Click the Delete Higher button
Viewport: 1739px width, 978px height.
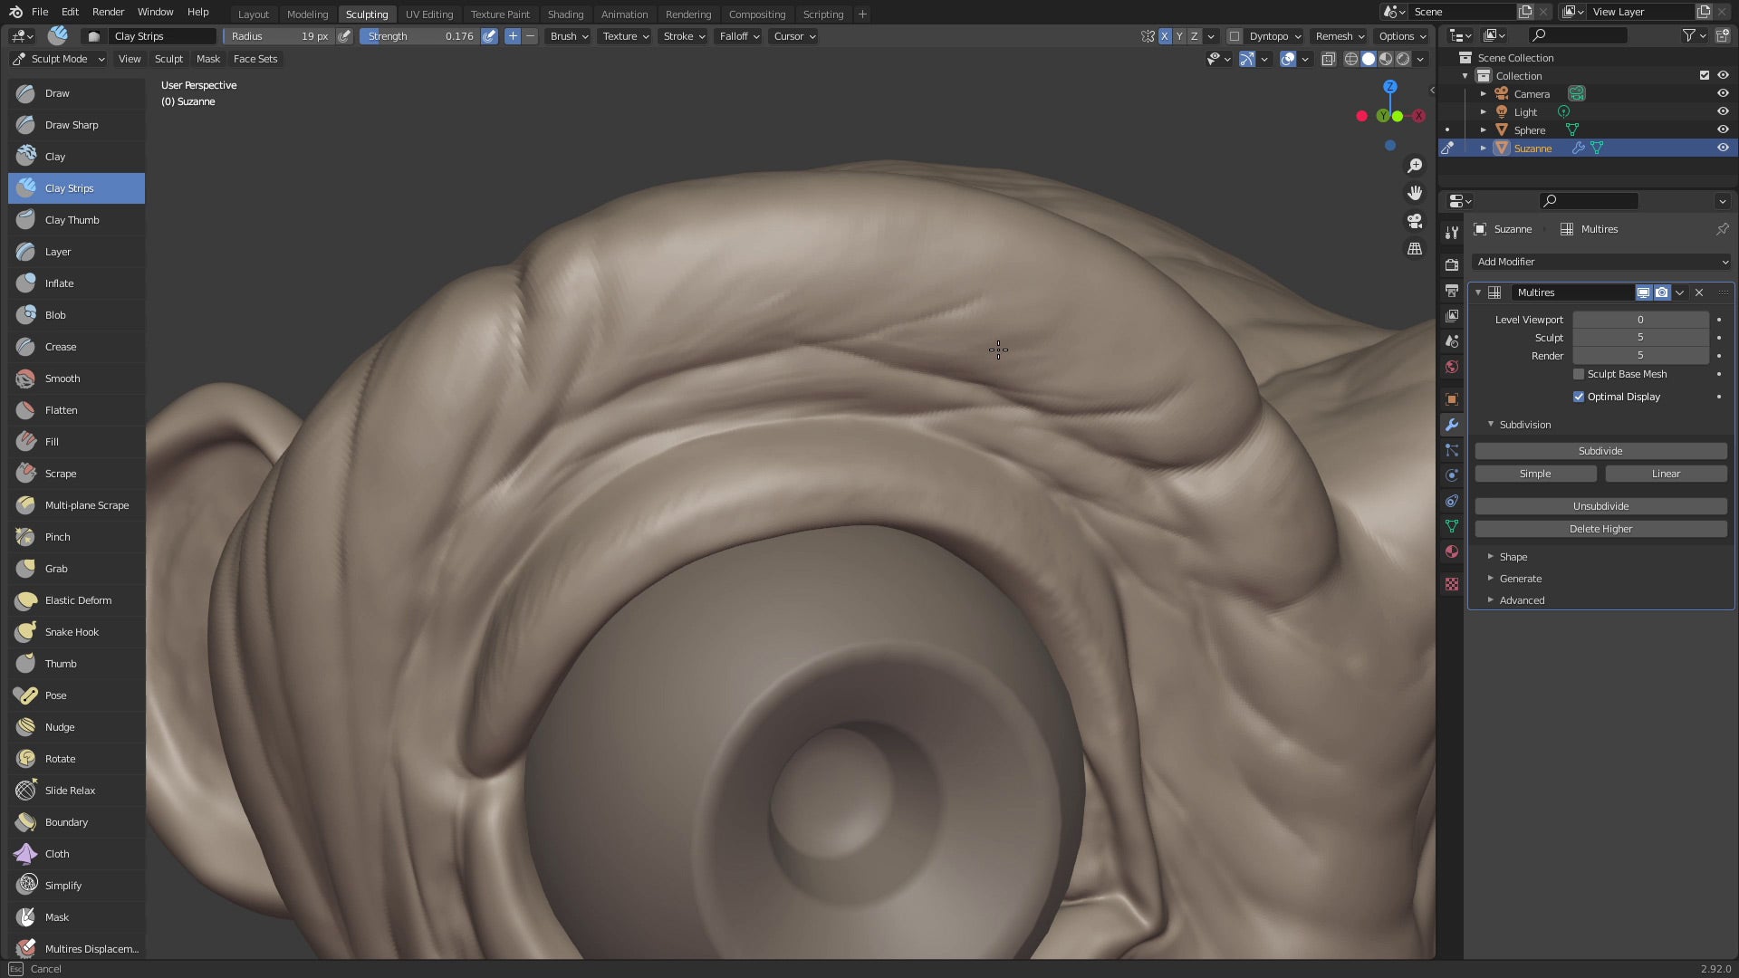(x=1600, y=529)
